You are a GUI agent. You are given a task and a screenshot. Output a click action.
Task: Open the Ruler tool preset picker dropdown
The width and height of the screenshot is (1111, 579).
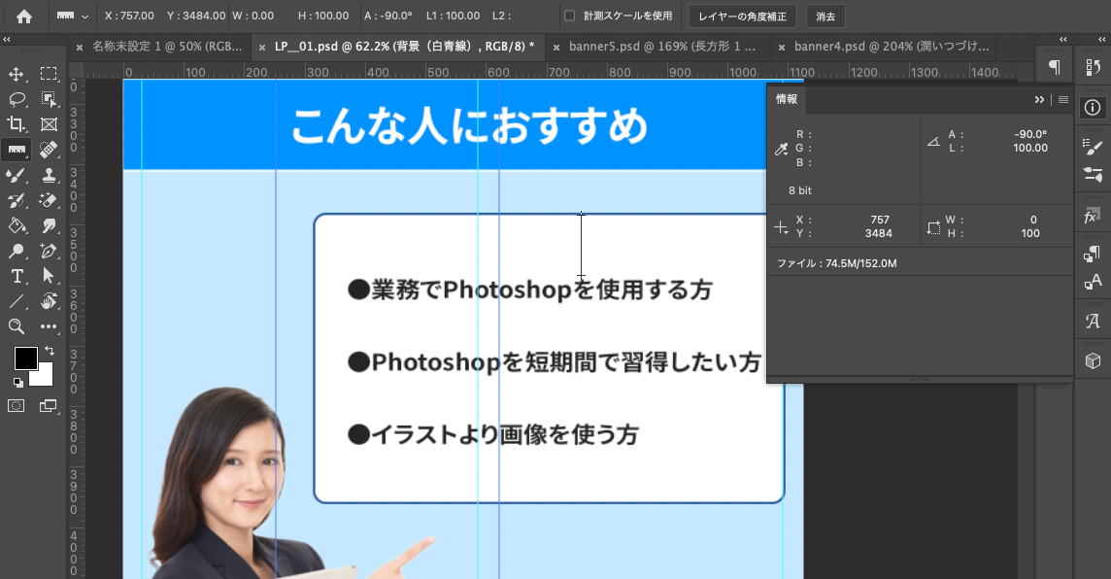click(x=85, y=17)
